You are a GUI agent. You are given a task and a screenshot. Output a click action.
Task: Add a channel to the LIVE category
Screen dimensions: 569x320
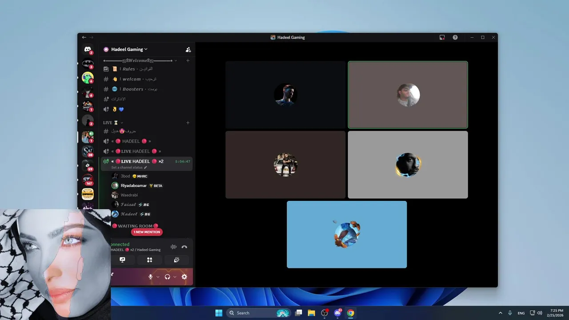[188, 123]
